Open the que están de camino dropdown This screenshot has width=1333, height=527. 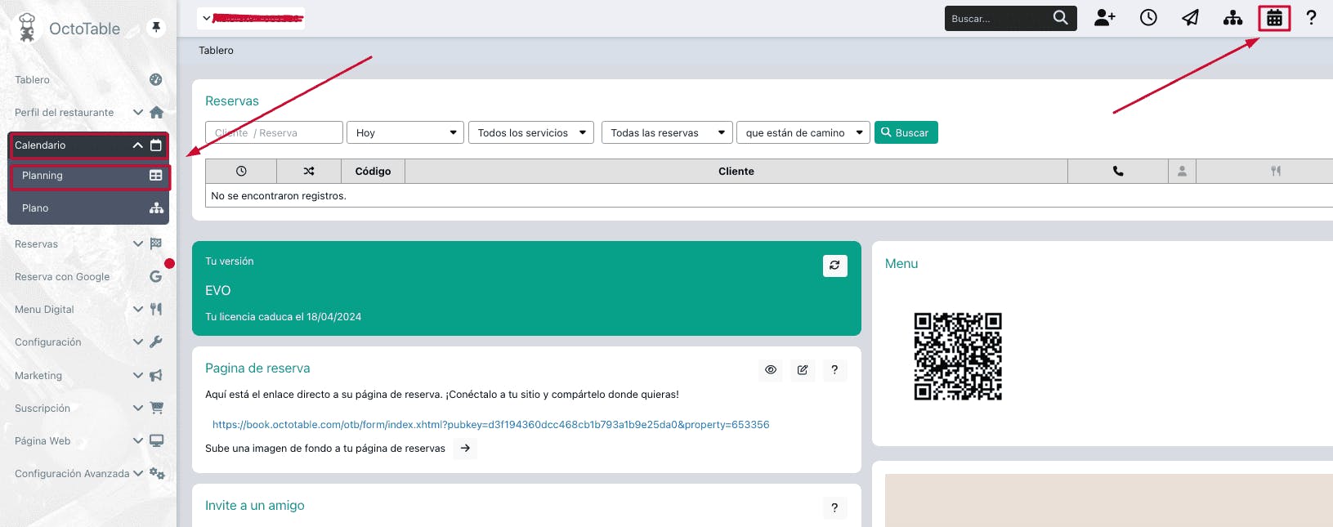(x=803, y=132)
